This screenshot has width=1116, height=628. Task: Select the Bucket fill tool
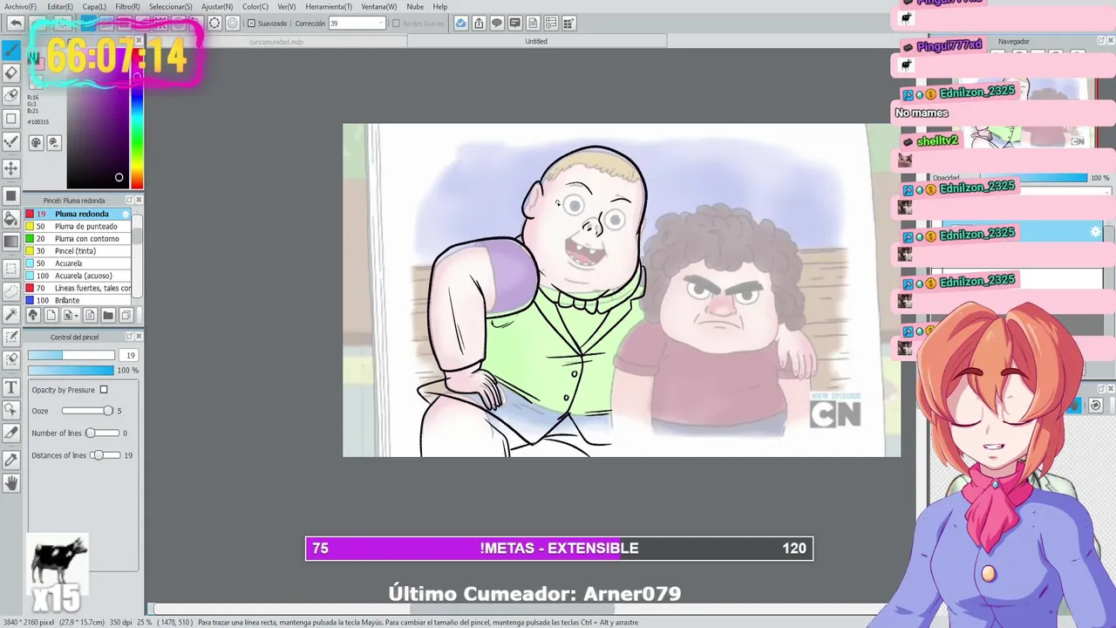tap(11, 218)
